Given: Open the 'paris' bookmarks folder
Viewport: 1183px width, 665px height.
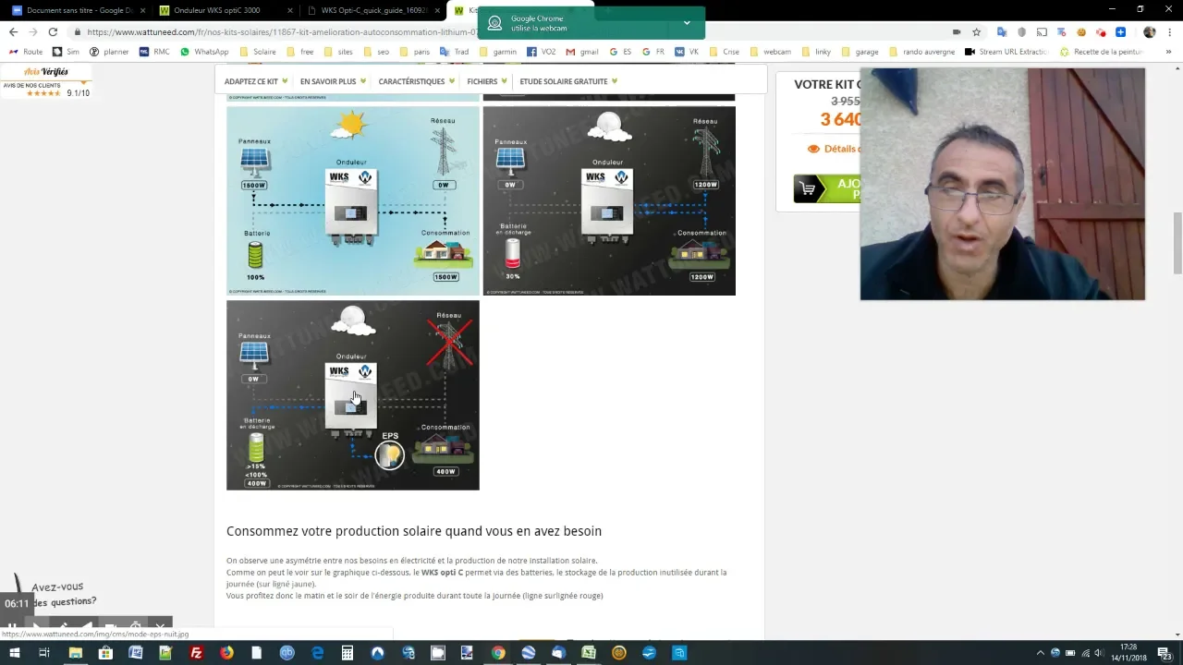Looking at the screenshot, I should tap(415, 52).
